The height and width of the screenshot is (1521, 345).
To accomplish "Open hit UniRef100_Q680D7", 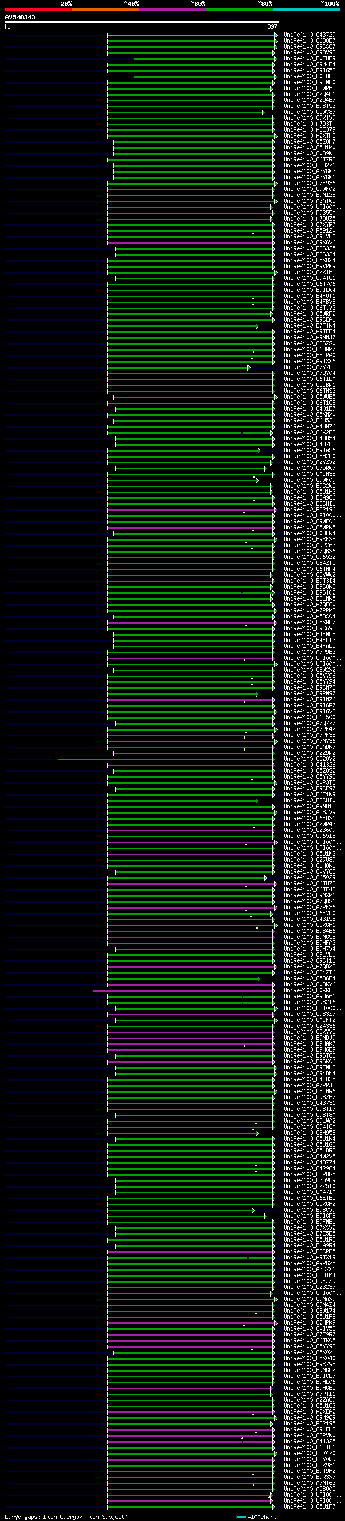I will pyautogui.click(x=309, y=41).
